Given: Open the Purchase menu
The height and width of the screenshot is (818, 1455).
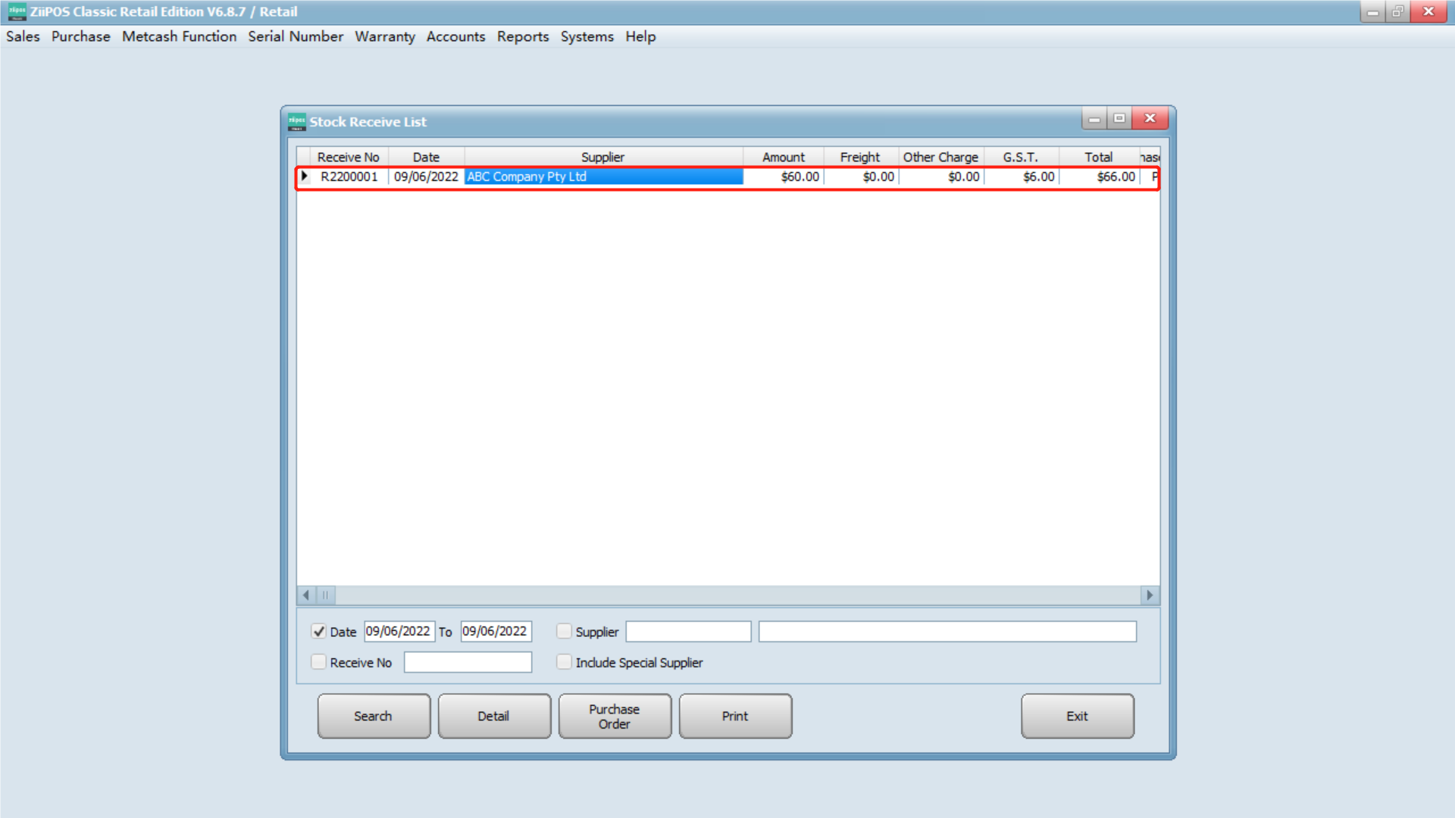Looking at the screenshot, I should [x=80, y=36].
